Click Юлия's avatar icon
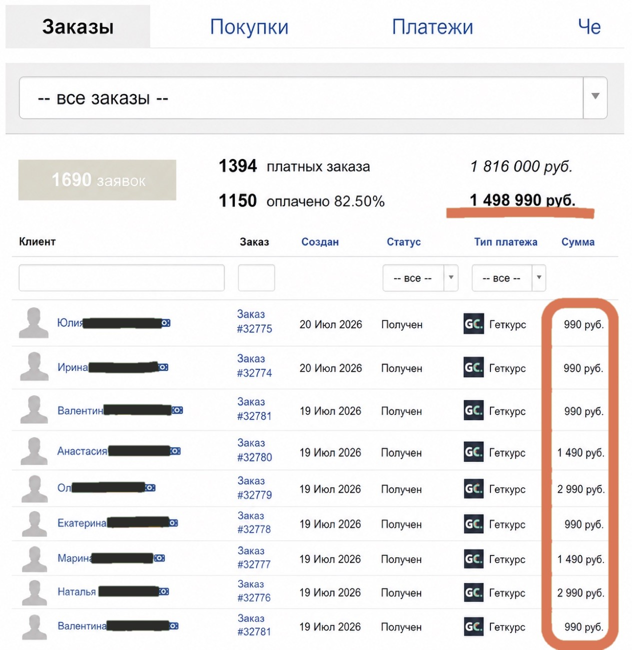Viewport: 632px width, 650px height. (33, 323)
